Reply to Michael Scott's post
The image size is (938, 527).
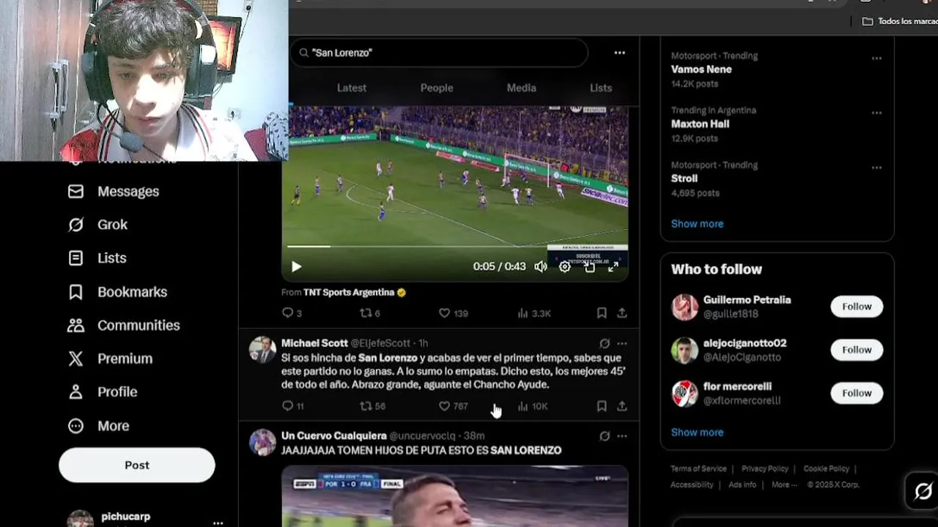click(x=292, y=406)
